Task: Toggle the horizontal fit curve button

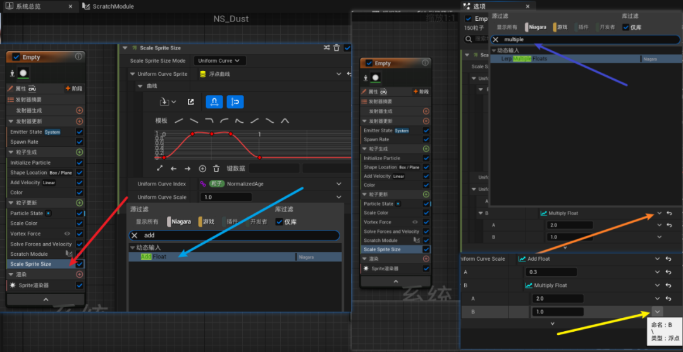Action: (214, 102)
